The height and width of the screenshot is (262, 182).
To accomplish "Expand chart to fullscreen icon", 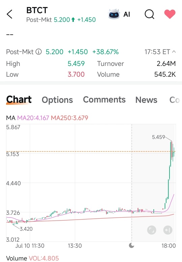I will coord(152,230).
